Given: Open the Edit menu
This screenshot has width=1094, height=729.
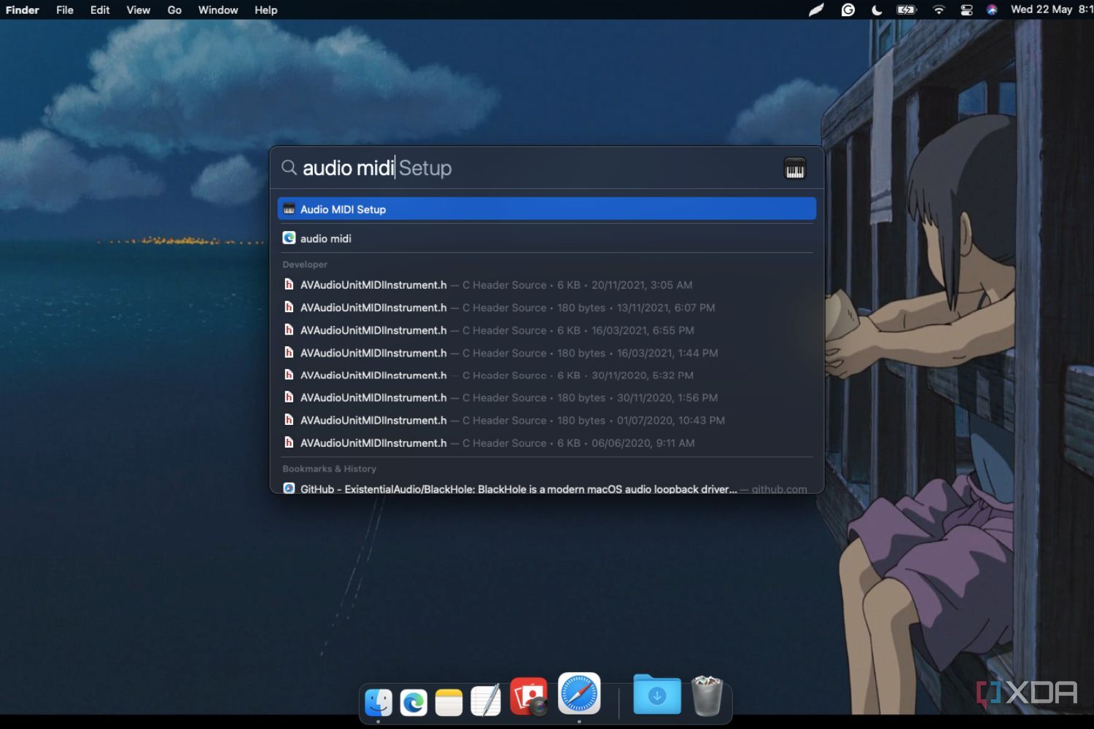Looking at the screenshot, I should click(x=100, y=9).
